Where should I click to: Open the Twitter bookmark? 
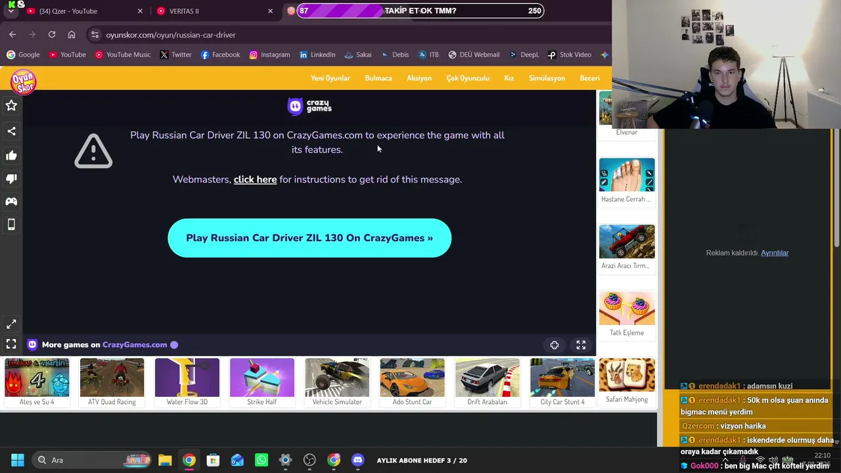[x=175, y=55]
